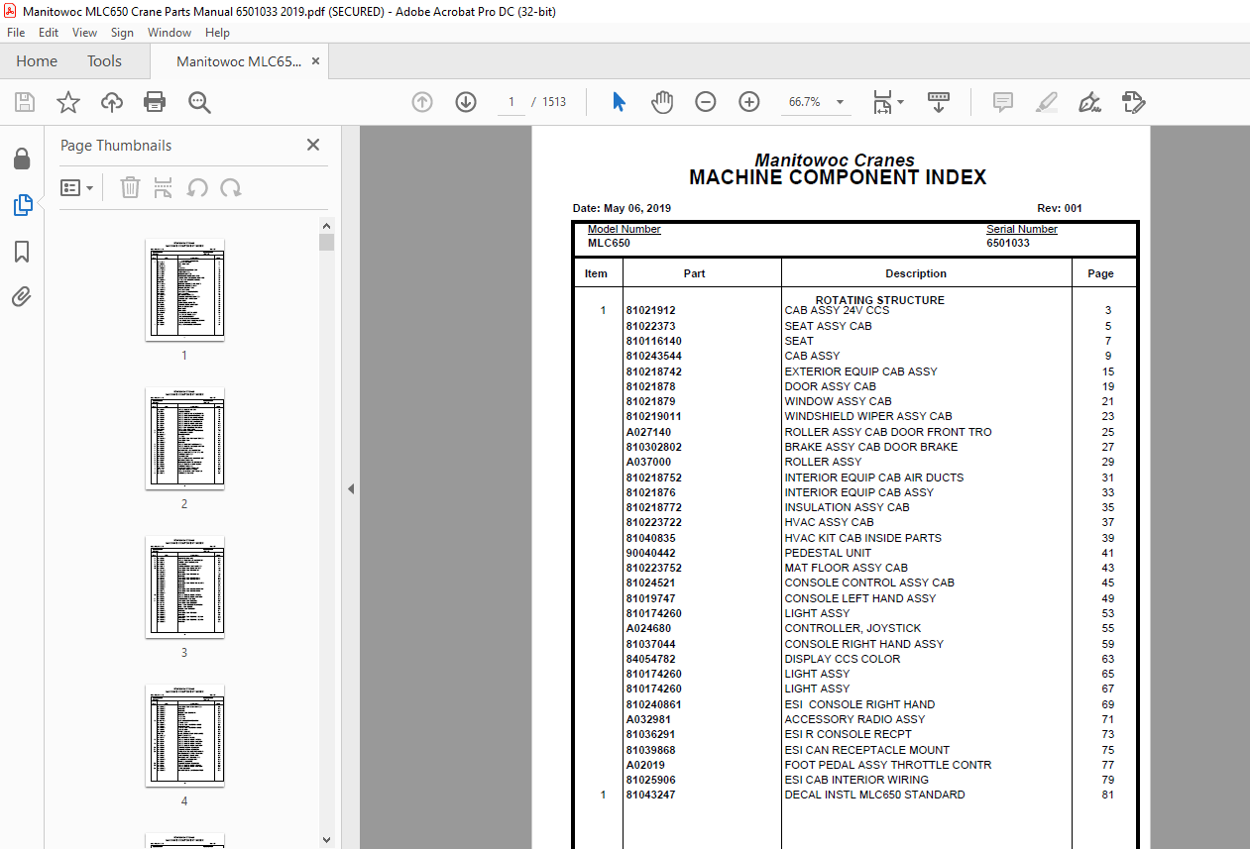Viewport: 1250px width, 849px height.
Task: Click part number 84054782
Action: [x=650, y=659]
